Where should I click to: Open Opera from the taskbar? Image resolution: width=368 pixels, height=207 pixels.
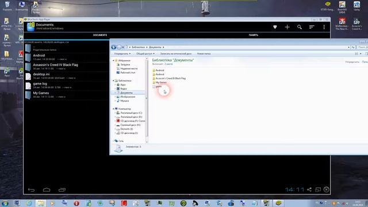[76, 203]
